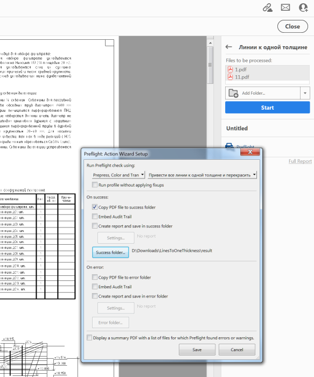
Task: Click the add user share icon
Action: pos(303,8)
